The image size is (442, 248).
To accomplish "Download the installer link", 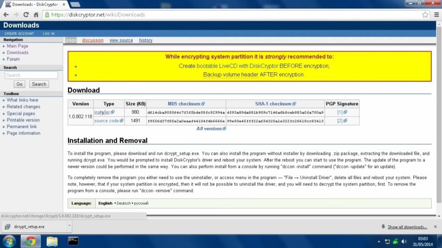I will (x=102, y=113).
